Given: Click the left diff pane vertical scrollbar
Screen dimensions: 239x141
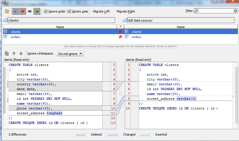Looking at the screenshot, I should pyautogui.click(x=4, y=90).
